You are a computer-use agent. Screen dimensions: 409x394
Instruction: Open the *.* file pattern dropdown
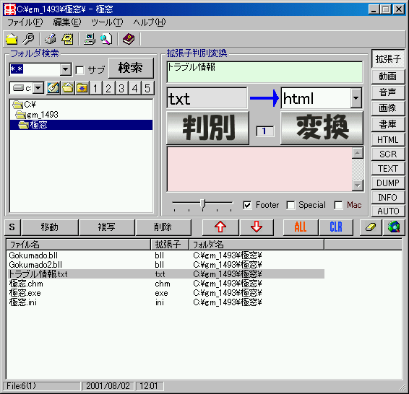(66, 69)
